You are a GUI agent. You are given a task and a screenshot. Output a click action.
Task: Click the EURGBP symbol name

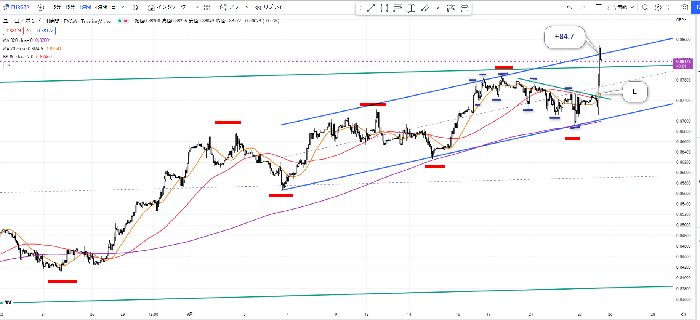coord(20,7)
